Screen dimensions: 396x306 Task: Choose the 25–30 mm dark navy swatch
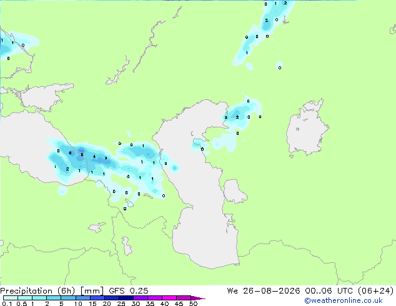point(126,298)
